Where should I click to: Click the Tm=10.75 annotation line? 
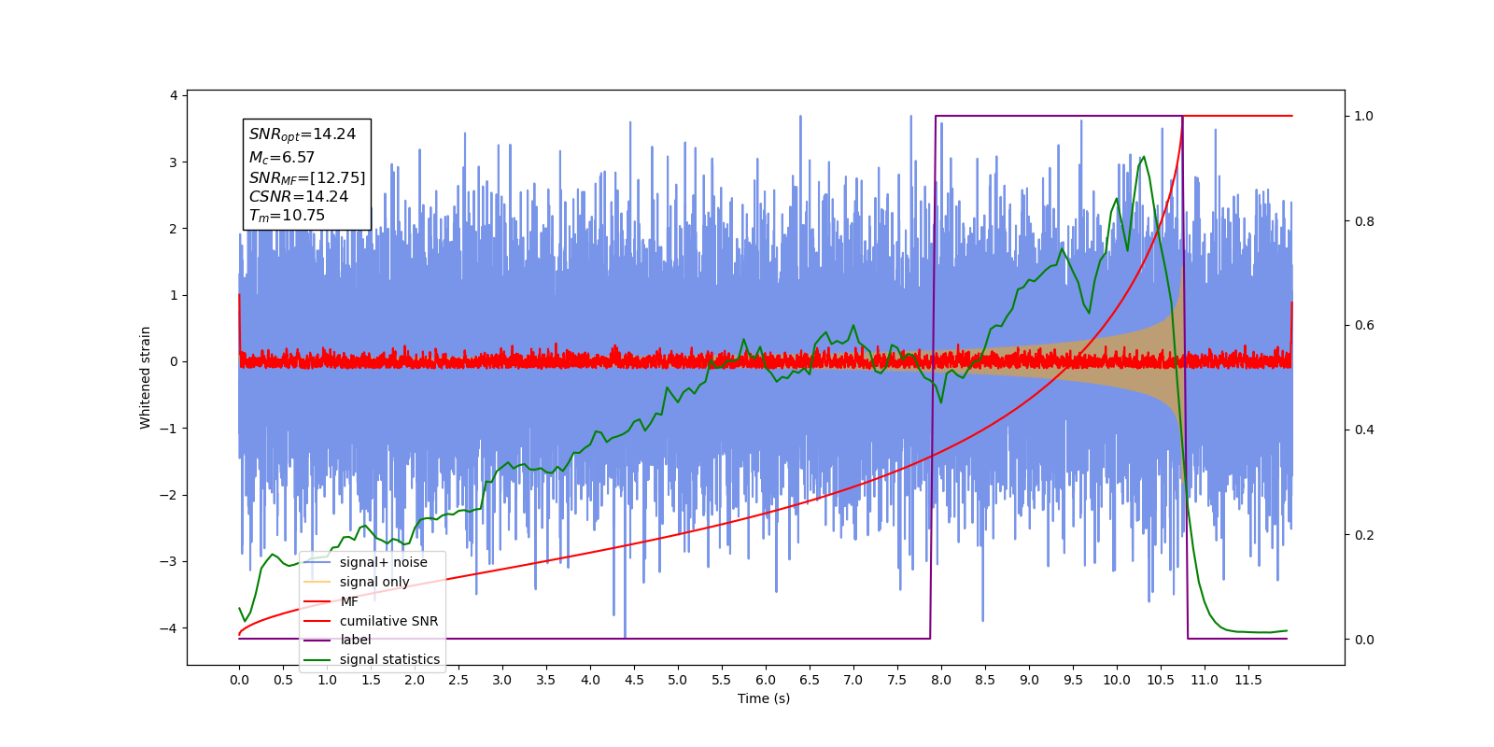pyautogui.click(x=287, y=216)
